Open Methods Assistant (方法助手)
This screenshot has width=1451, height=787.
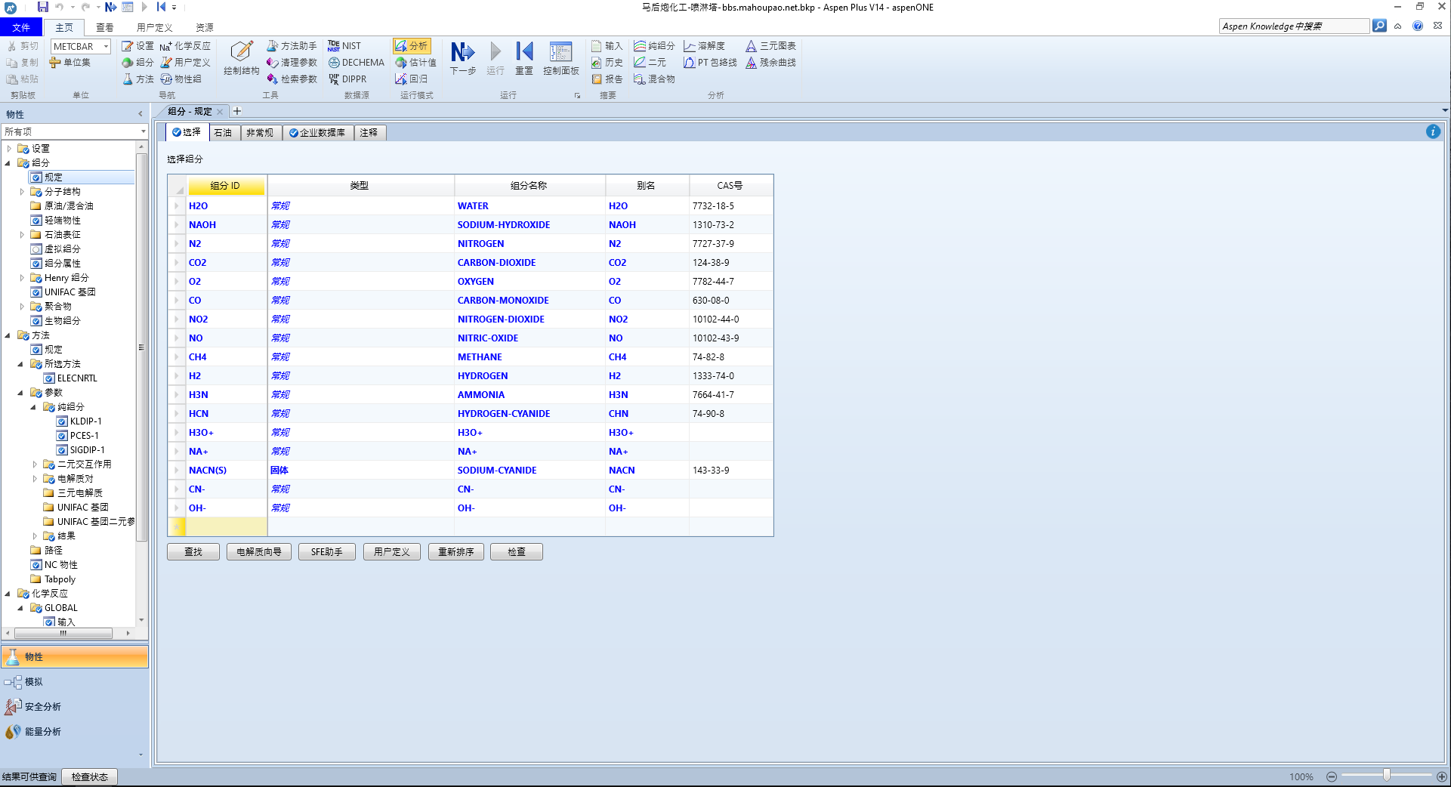pos(292,46)
